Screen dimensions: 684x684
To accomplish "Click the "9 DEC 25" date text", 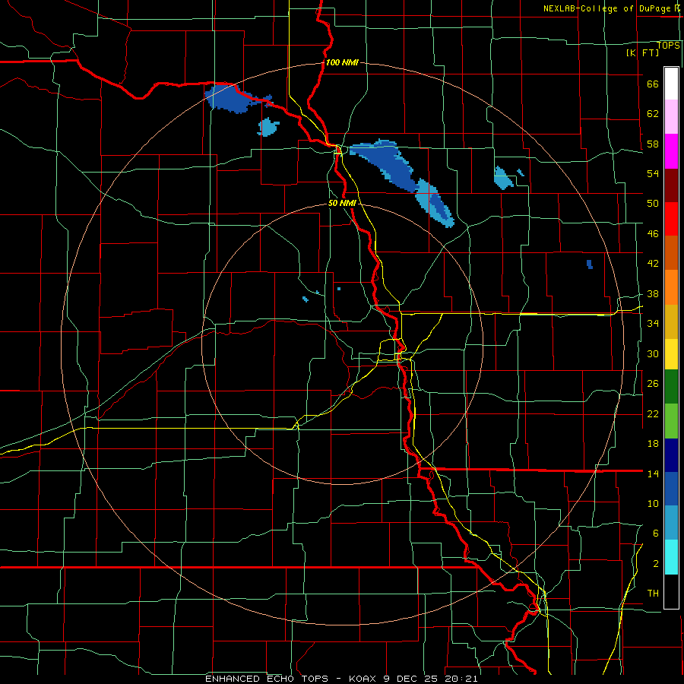I will pos(412,679).
